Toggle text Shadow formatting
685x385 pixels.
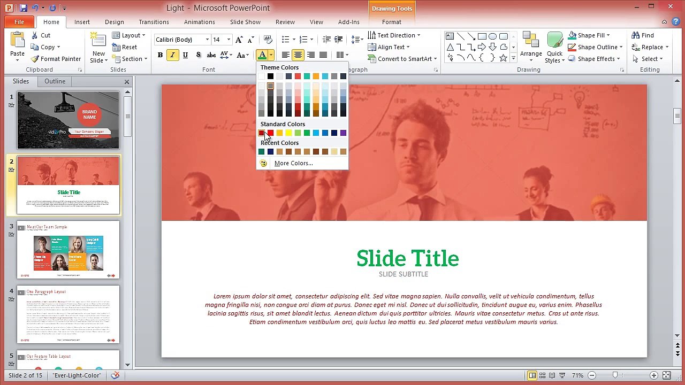[x=198, y=55]
